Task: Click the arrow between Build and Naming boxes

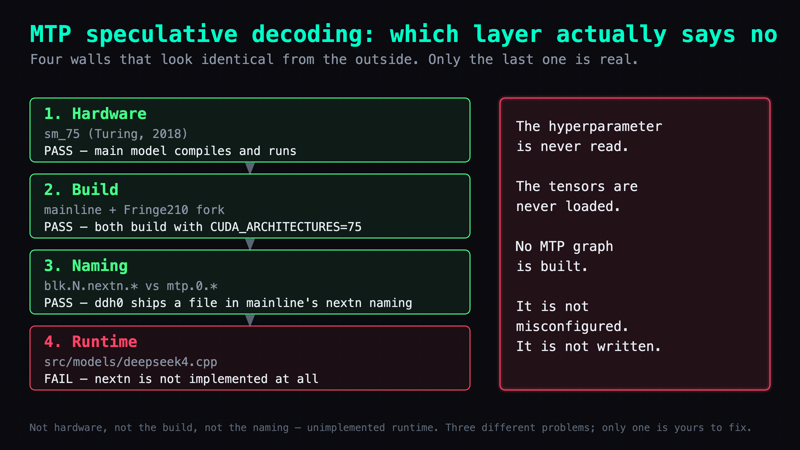Action: point(250,244)
